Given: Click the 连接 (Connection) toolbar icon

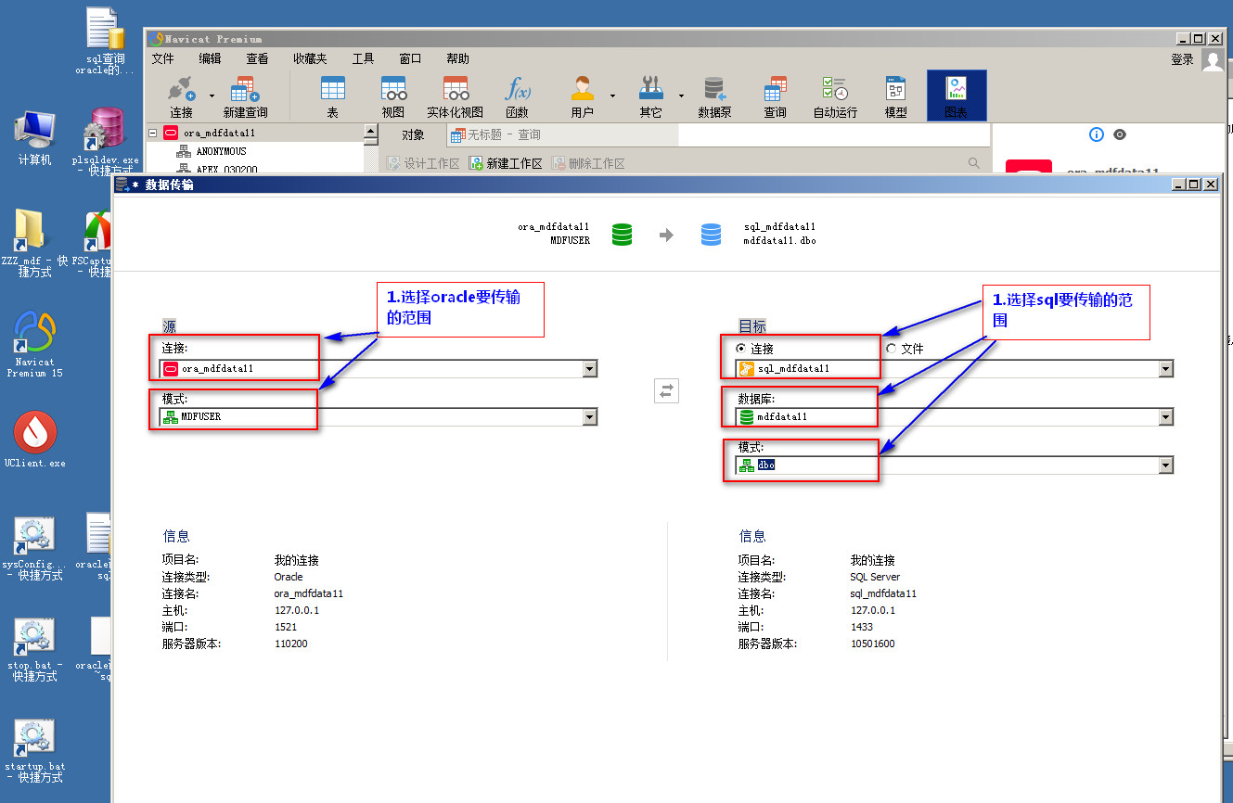Looking at the screenshot, I should pyautogui.click(x=181, y=96).
